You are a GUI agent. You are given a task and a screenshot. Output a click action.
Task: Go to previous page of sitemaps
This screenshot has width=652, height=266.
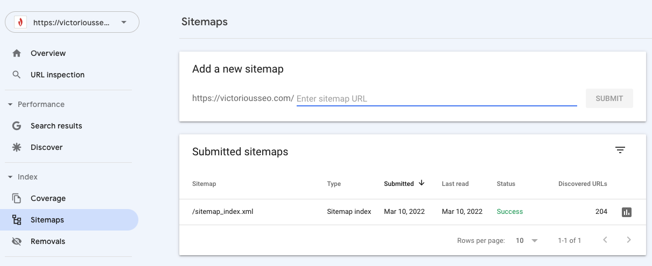(x=605, y=240)
